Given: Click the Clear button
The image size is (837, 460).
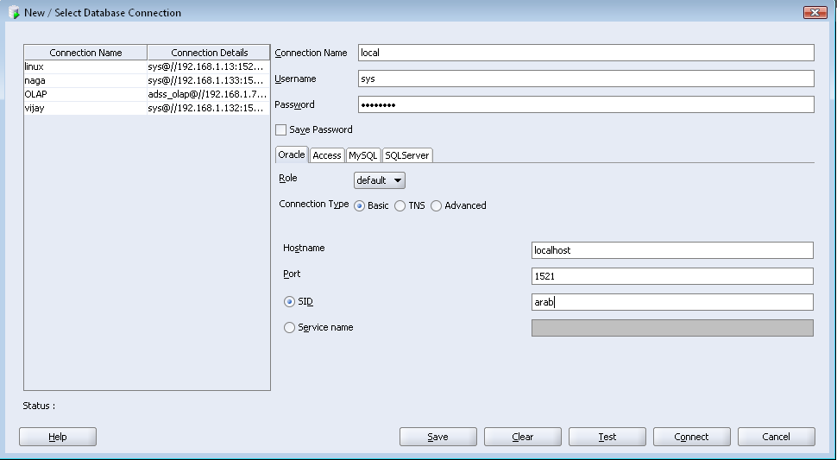Looking at the screenshot, I should pos(523,437).
